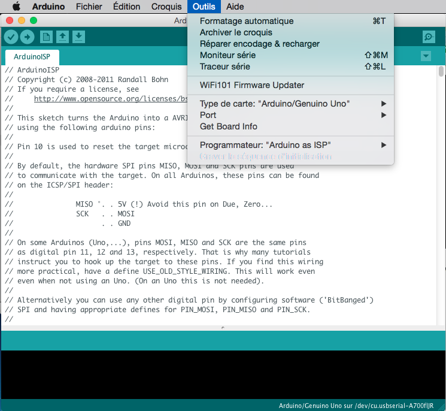Click the console resize handle

point(223,328)
